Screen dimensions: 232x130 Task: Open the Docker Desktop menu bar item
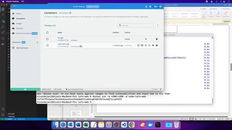[x=13, y=1]
